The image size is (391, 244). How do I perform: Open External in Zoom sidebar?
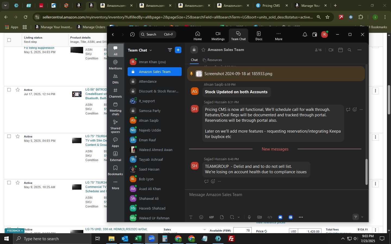coord(115,156)
